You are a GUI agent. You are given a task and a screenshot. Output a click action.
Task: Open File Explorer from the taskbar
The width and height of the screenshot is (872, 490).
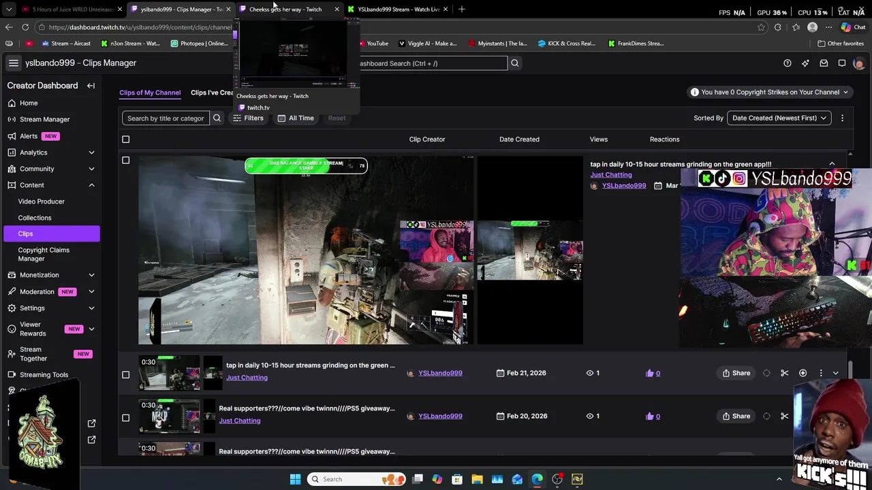tap(477, 479)
